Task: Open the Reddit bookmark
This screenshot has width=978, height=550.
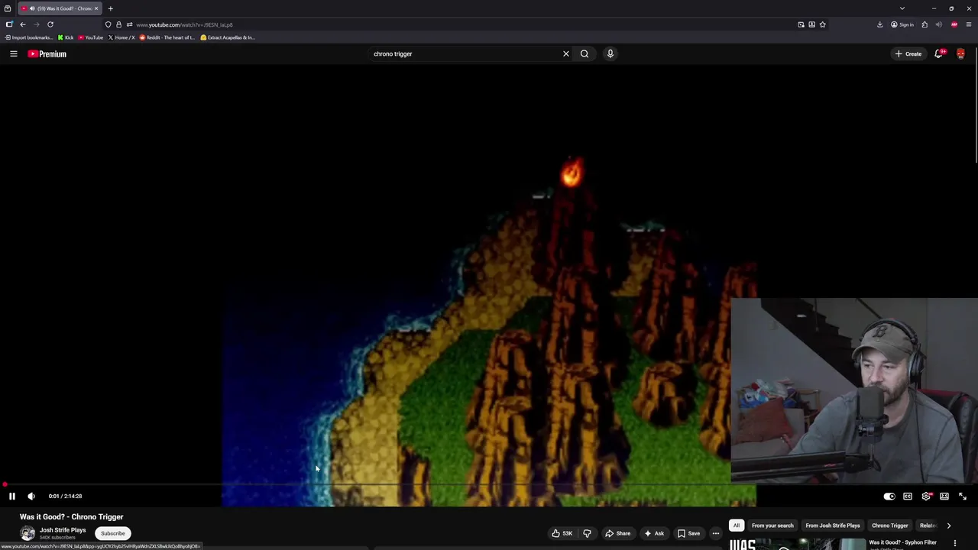Action: coord(167,37)
